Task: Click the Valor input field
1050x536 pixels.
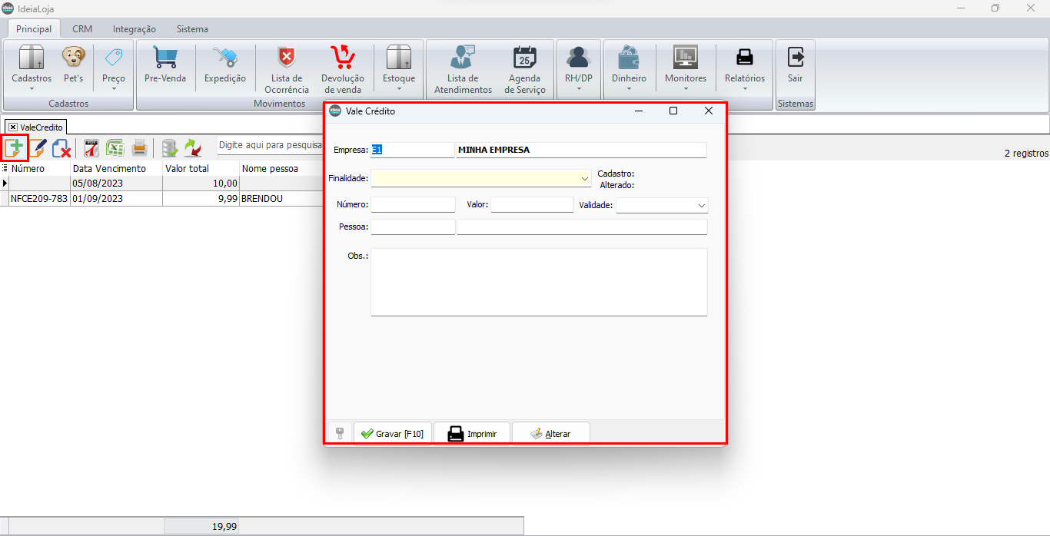Action: click(x=532, y=205)
